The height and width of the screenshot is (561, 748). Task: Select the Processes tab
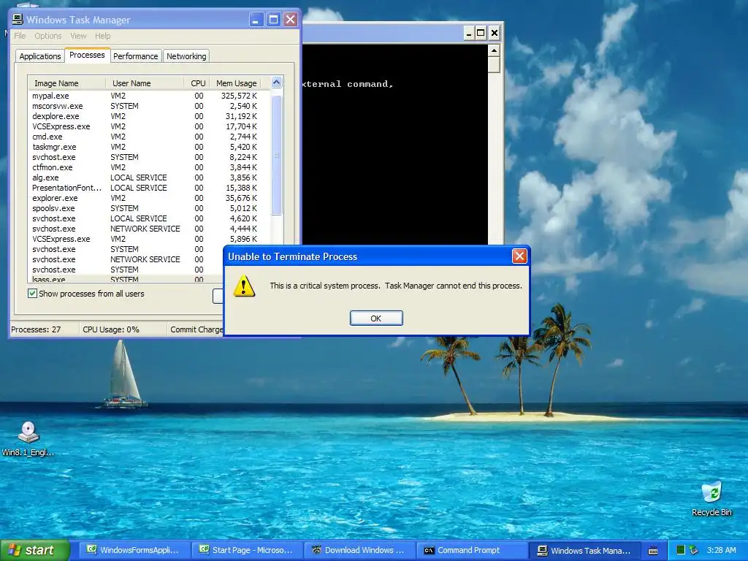(87, 55)
